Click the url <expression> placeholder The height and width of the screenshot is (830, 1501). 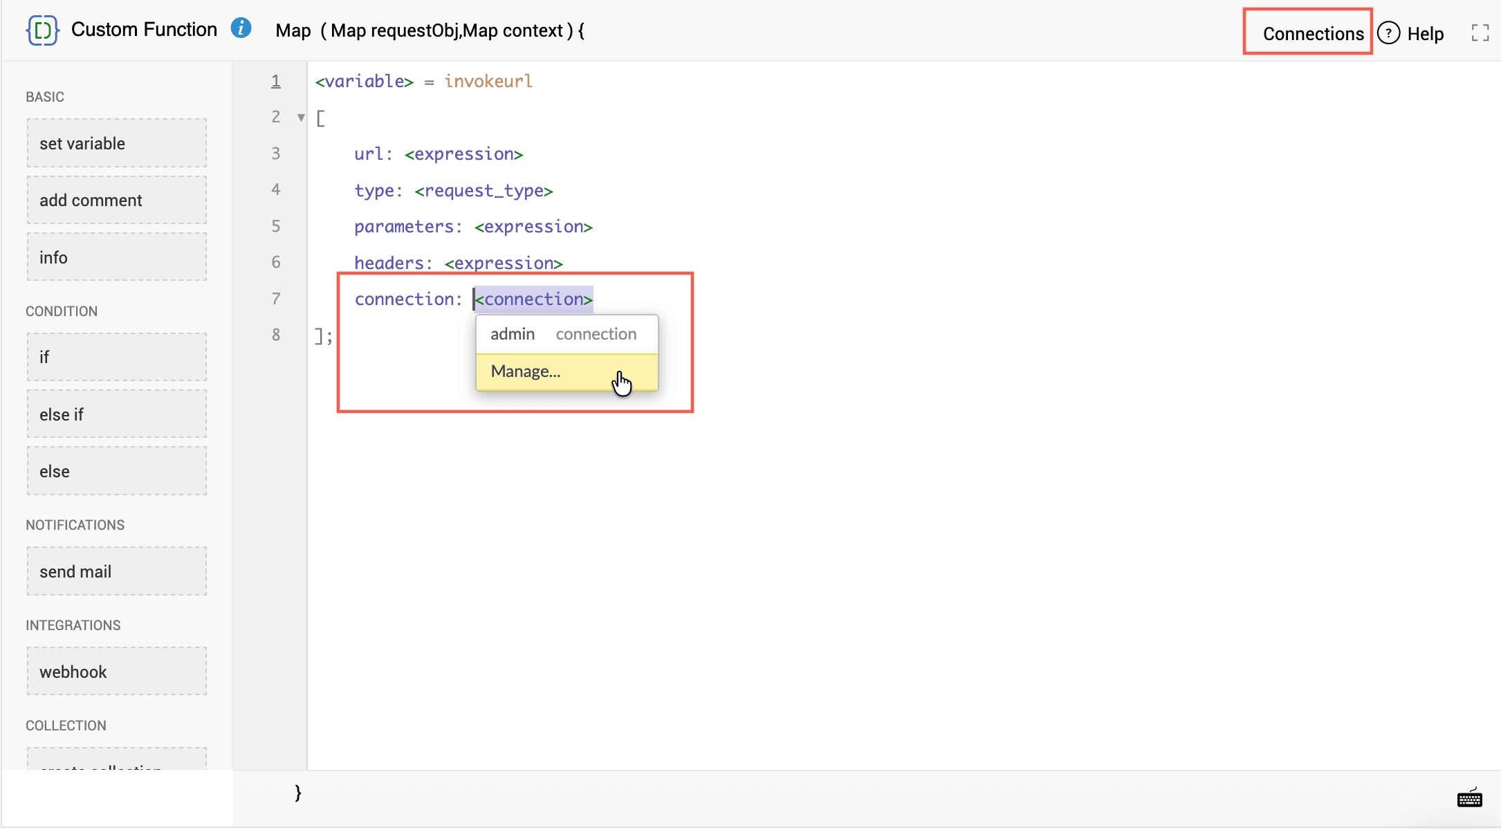463,154
